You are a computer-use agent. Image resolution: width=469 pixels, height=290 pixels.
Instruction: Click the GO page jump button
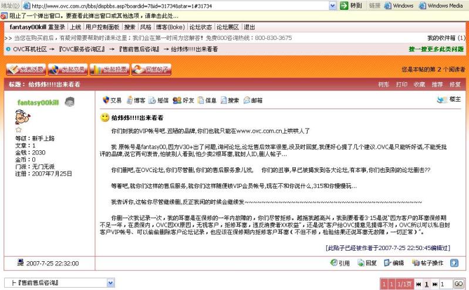coord(458,284)
